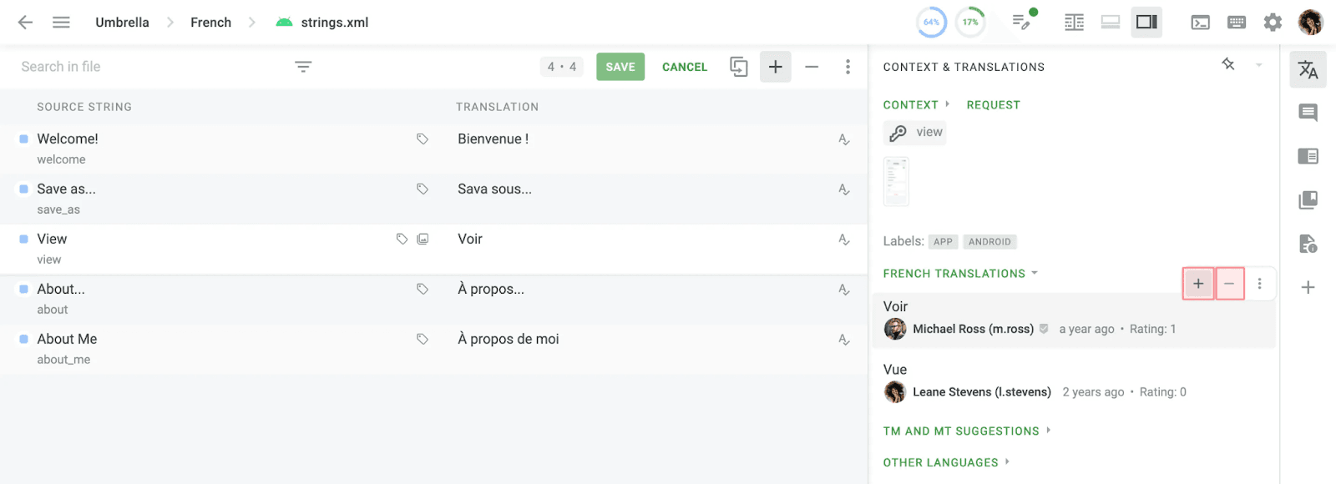The height and width of the screenshot is (484, 1336).
Task: Open the Request context tab
Action: click(993, 105)
